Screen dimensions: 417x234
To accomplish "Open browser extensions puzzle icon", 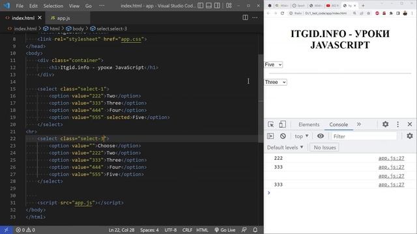I will [x=391, y=13].
